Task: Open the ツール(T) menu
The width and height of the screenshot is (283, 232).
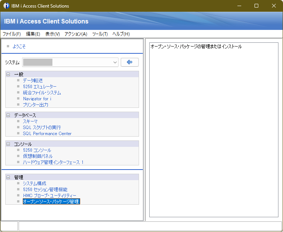Action: click(100, 34)
